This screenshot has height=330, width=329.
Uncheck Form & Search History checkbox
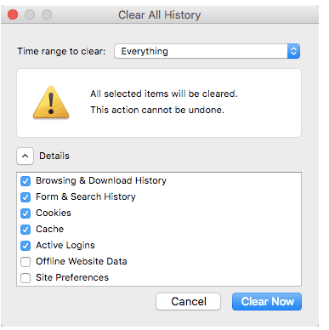coord(26,197)
